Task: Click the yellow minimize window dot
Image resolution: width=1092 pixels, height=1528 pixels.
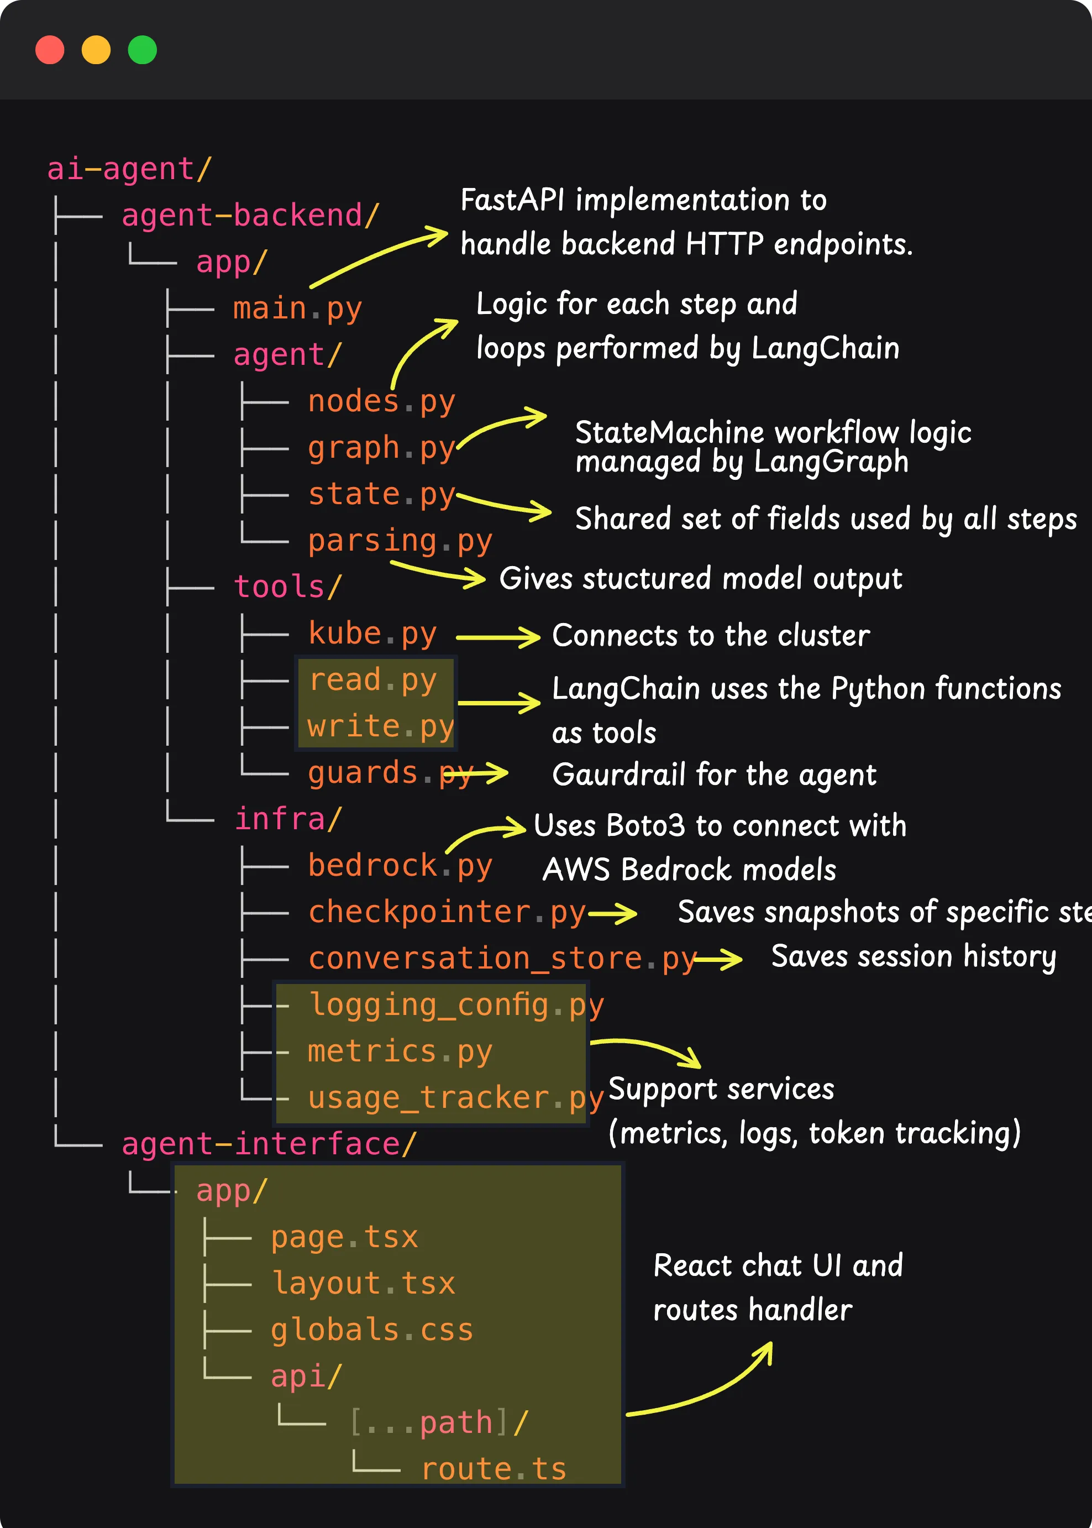Action: coord(96,50)
